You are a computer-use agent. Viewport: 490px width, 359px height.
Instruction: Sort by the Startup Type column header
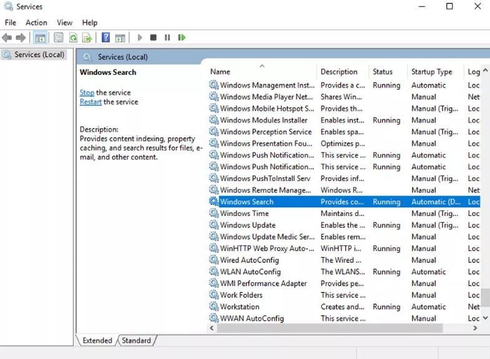point(431,72)
